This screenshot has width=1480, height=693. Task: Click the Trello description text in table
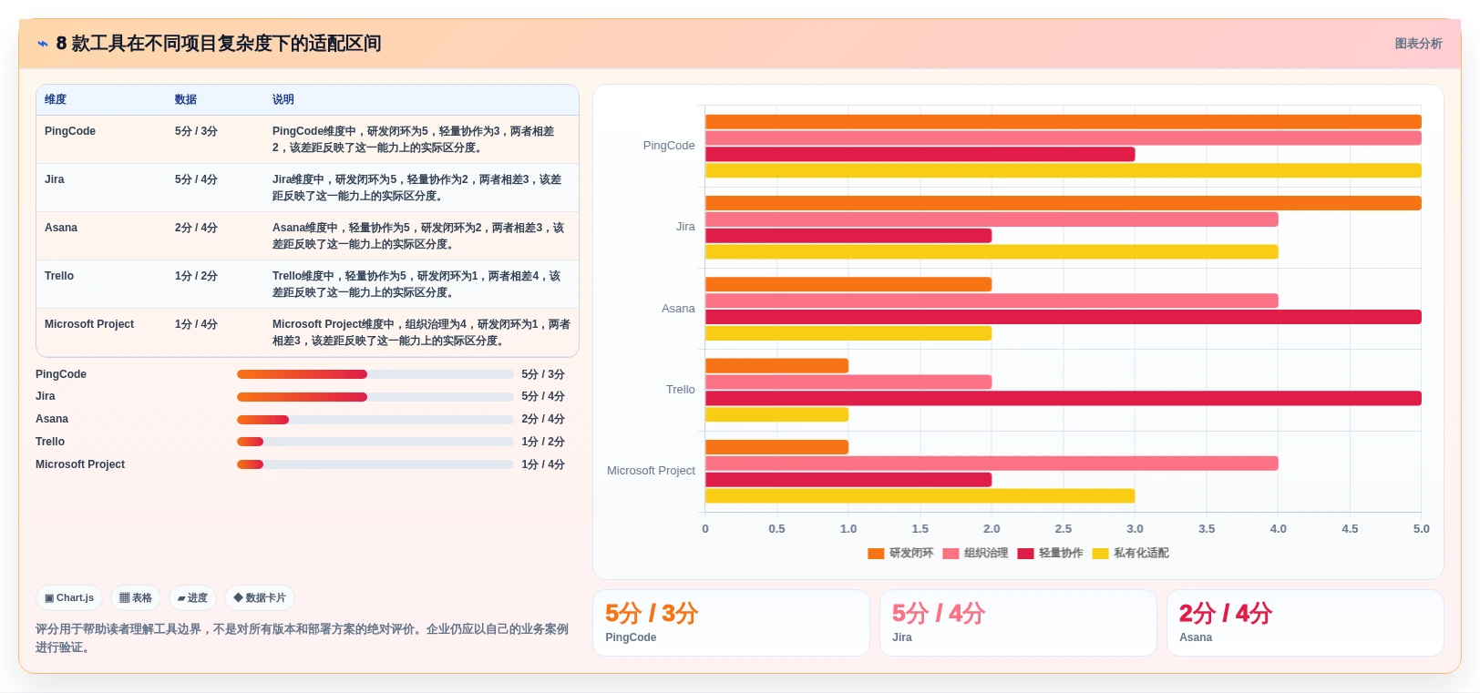click(x=417, y=284)
